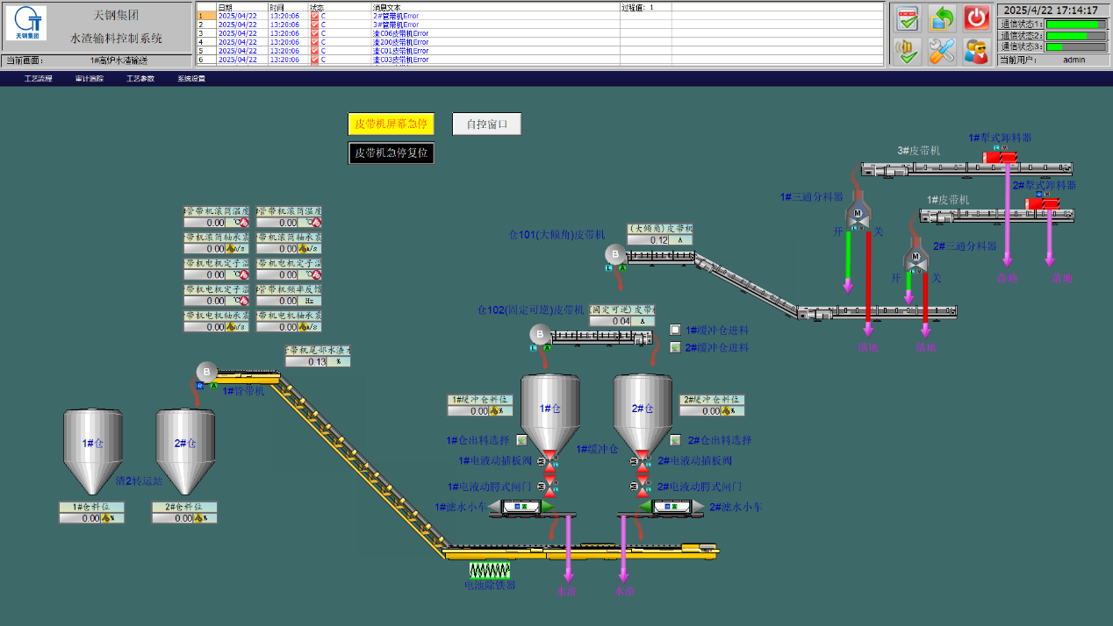
Task: Click the 通信状态1 green progress bar
Action: pos(1076,25)
